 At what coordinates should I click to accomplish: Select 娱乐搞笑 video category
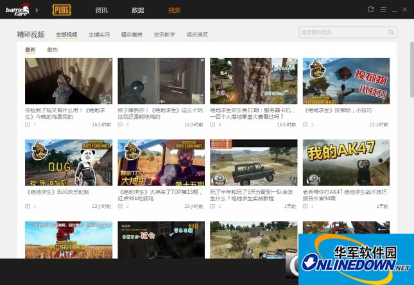(x=197, y=34)
